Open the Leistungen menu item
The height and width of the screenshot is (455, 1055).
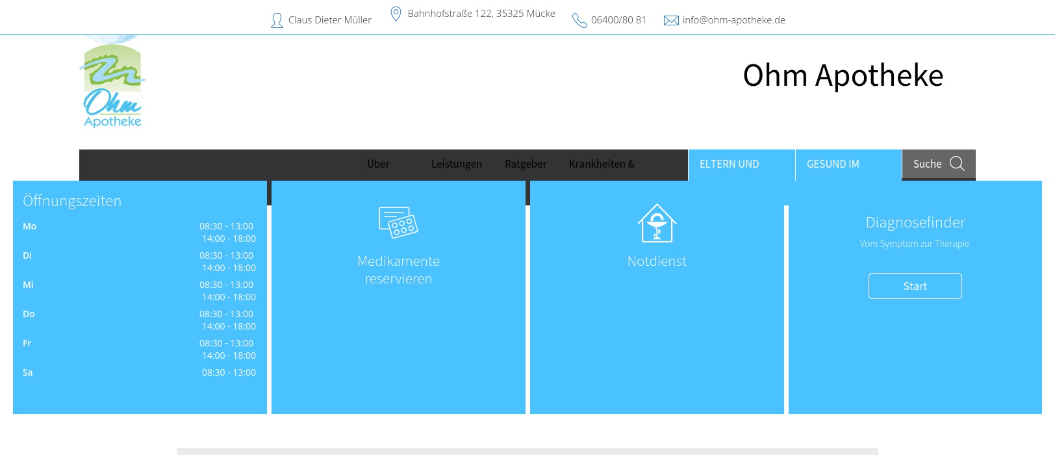(457, 164)
